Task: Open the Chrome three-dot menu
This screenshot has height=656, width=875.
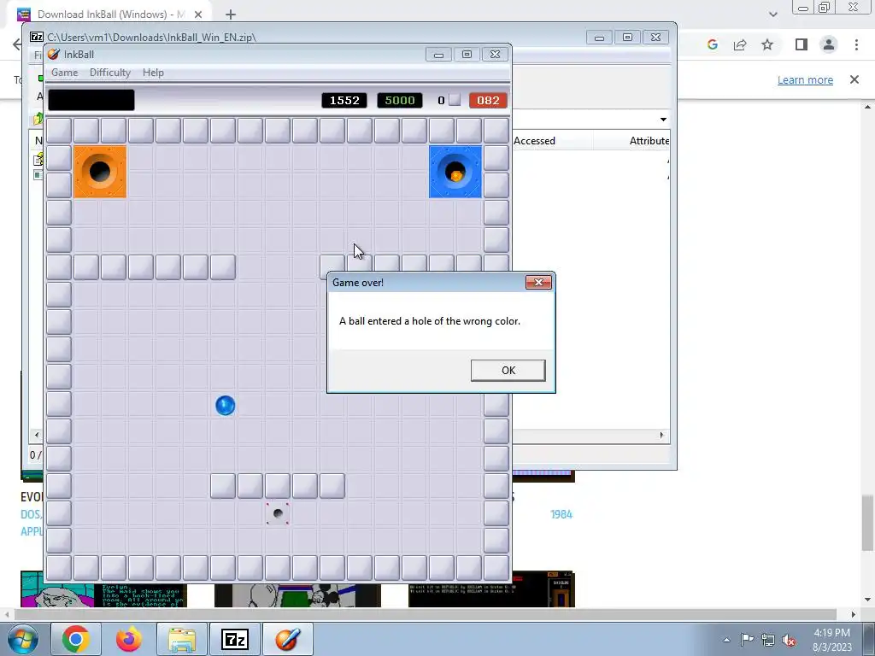Action: pyautogui.click(x=856, y=44)
